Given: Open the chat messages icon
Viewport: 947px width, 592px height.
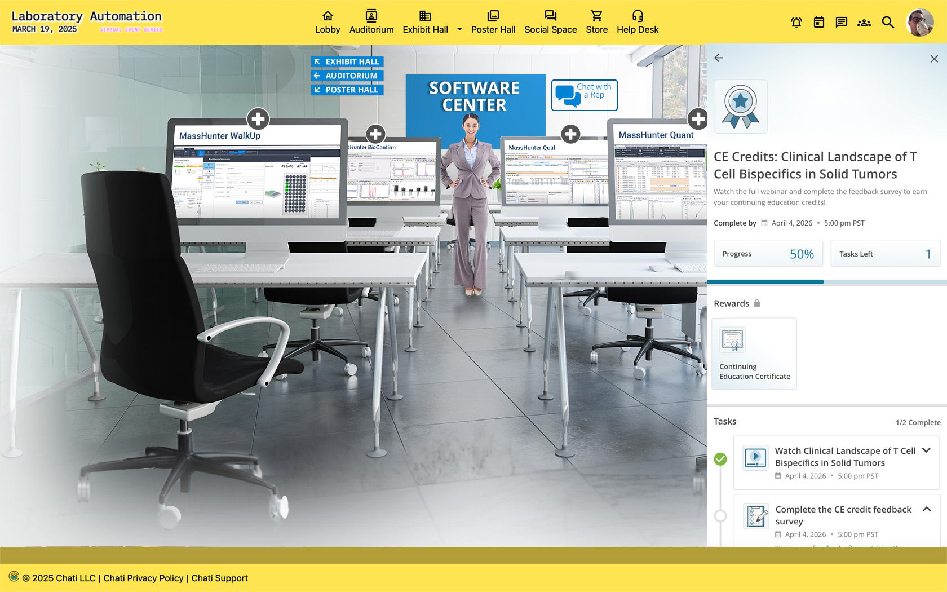Looking at the screenshot, I should tap(841, 23).
